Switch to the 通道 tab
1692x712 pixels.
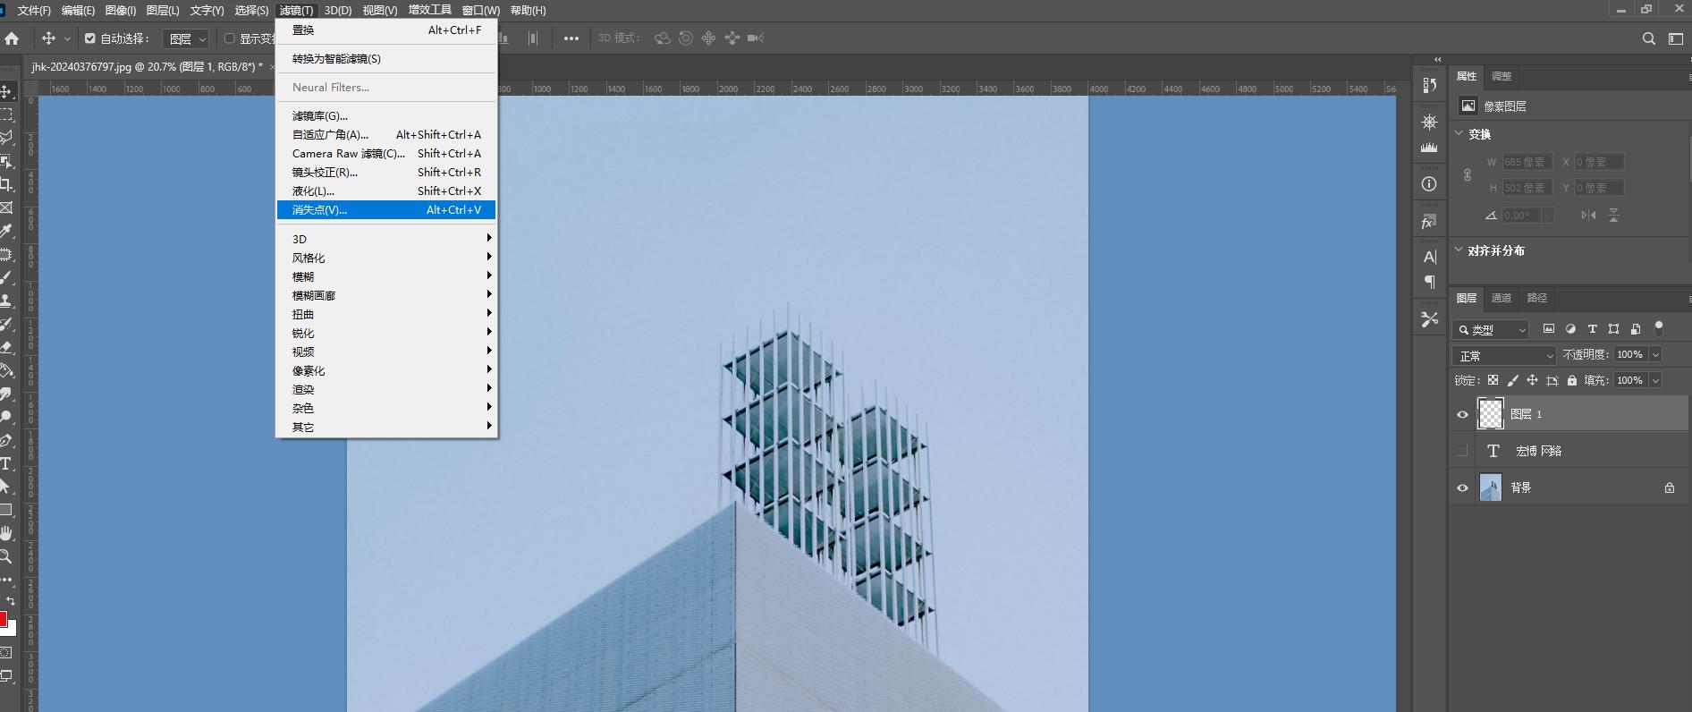[x=1502, y=298]
